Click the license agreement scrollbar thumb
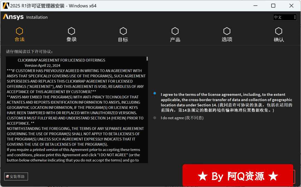 [147, 59]
